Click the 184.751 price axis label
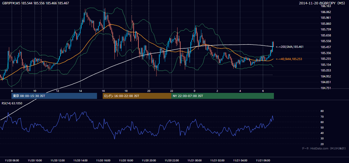The width and height of the screenshot is (349, 163). (326, 88)
